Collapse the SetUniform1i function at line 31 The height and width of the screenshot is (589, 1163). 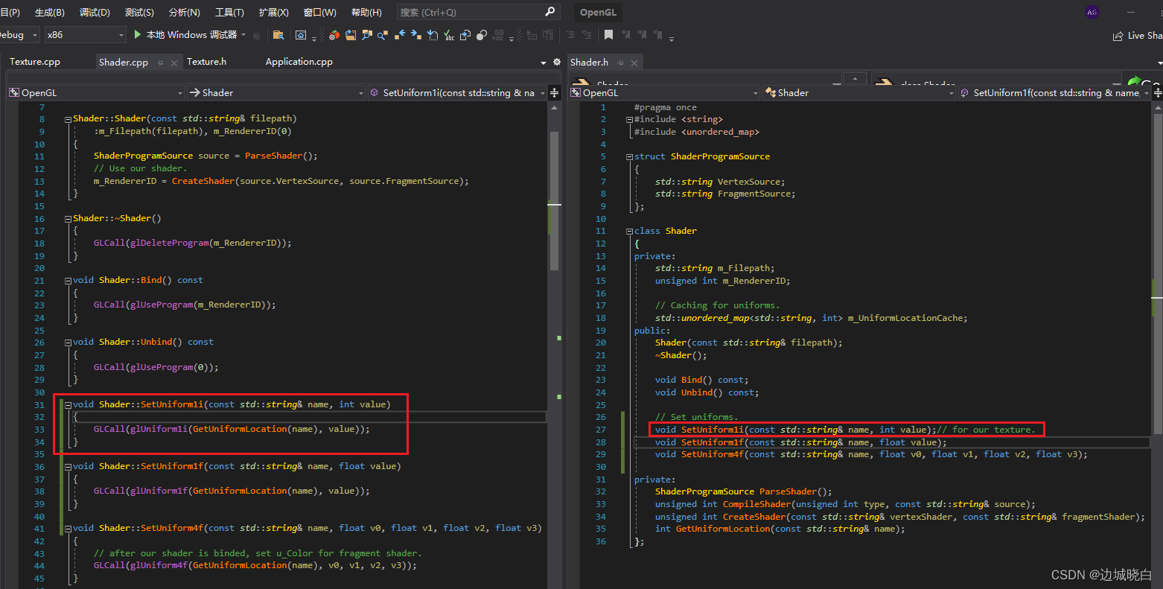[68, 405]
